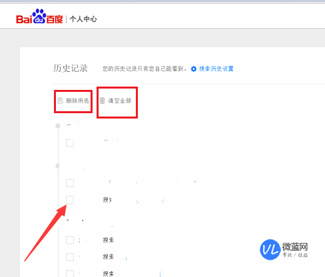Click the blue gear settings icon
The width and height of the screenshot is (325, 277).
tap(194, 69)
